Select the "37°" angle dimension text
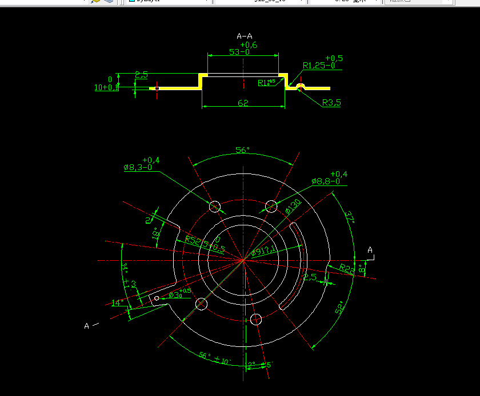This screenshot has width=480, height=396. click(350, 217)
